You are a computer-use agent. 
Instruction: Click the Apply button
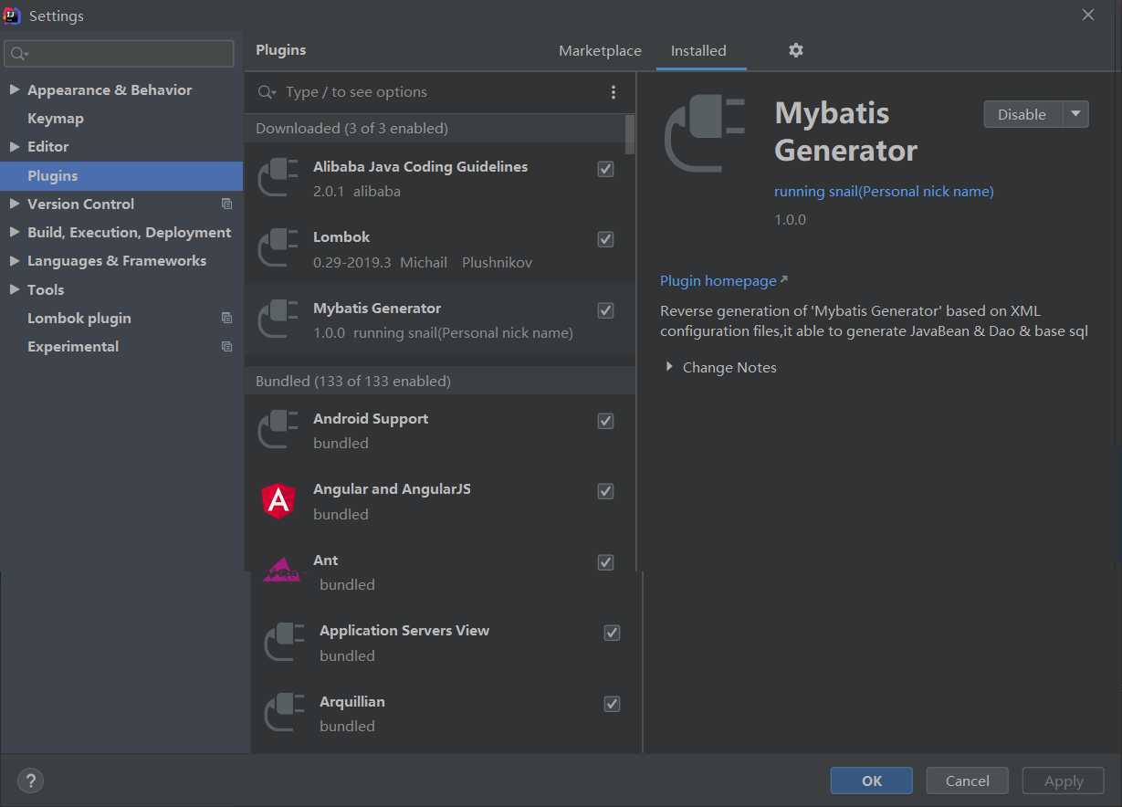[1064, 781]
